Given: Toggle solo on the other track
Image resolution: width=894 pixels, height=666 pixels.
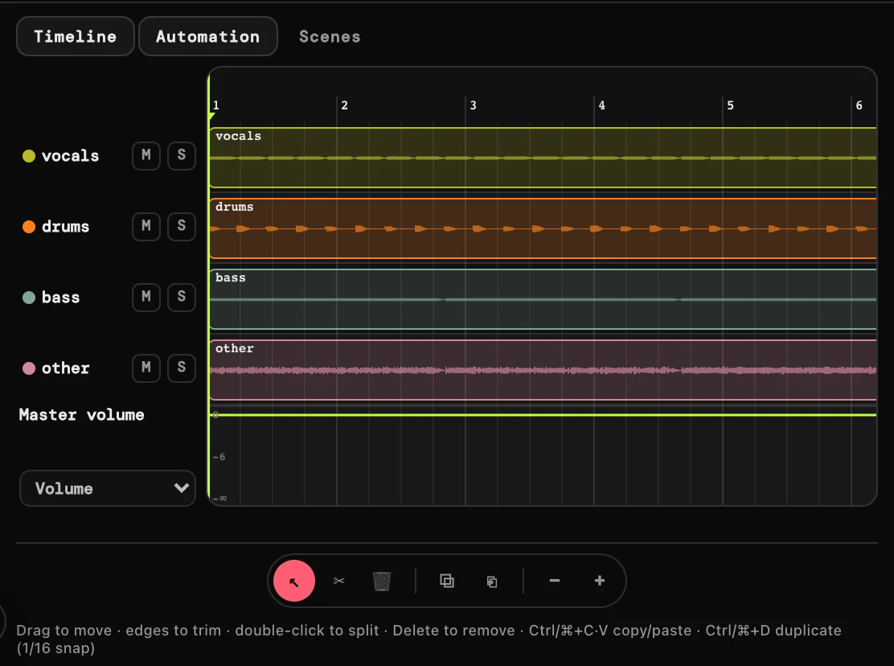Looking at the screenshot, I should [x=182, y=368].
